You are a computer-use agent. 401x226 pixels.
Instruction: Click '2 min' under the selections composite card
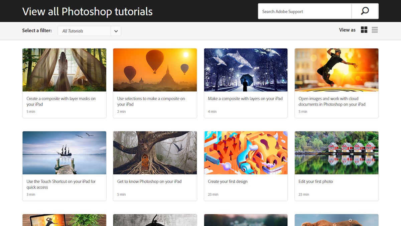(x=121, y=111)
